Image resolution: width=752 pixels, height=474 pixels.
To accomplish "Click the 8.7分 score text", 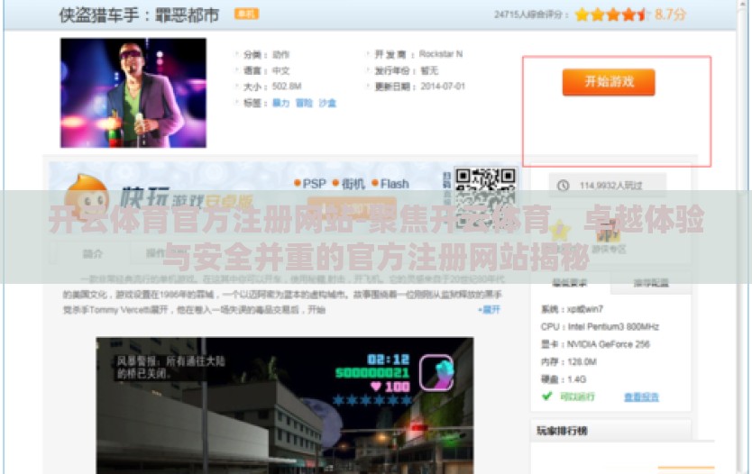I will coord(670,14).
